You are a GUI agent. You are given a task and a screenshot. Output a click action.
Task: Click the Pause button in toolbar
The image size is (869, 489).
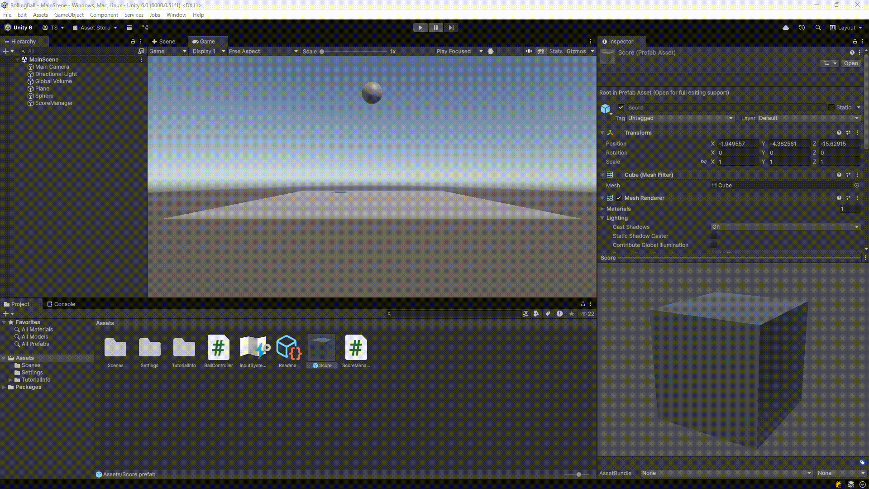point(435,28)
